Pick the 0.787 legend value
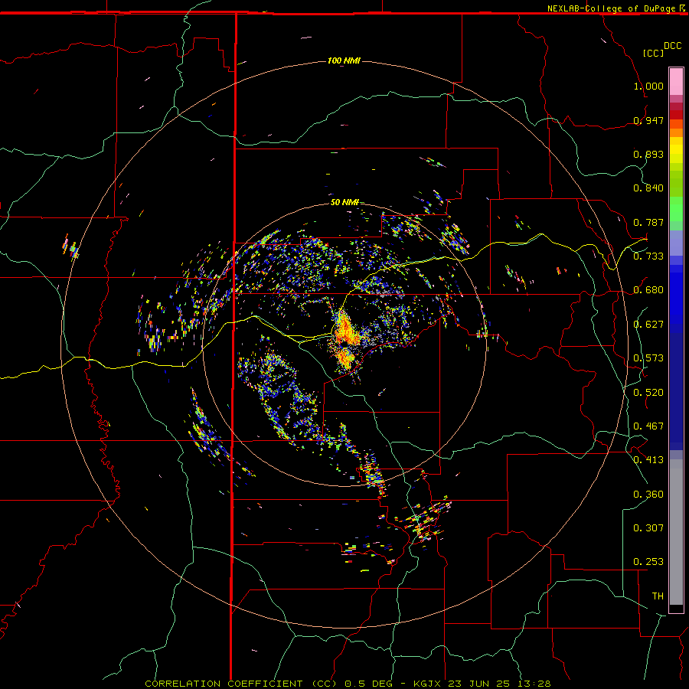 [x=648, y=222]
